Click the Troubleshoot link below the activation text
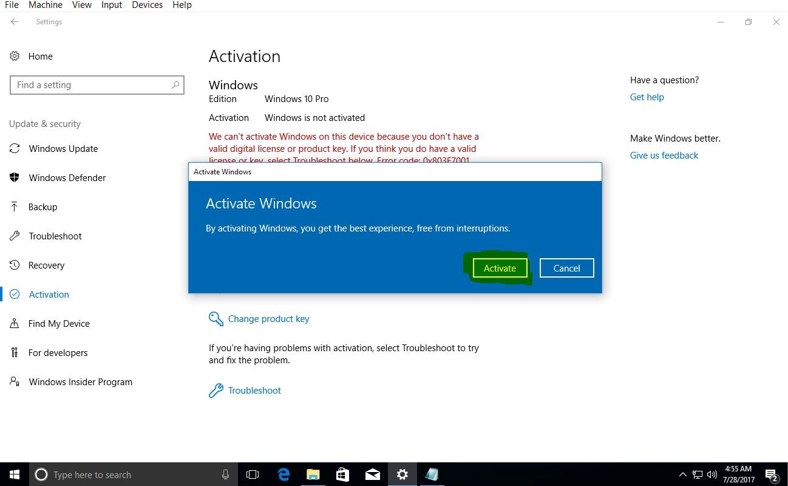Screen dimensions: 788x486 pyautogui.click(x=254, y=391)
